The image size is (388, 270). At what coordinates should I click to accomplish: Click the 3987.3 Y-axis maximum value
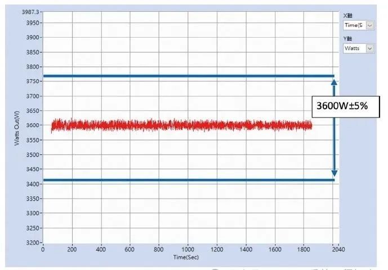29,11
